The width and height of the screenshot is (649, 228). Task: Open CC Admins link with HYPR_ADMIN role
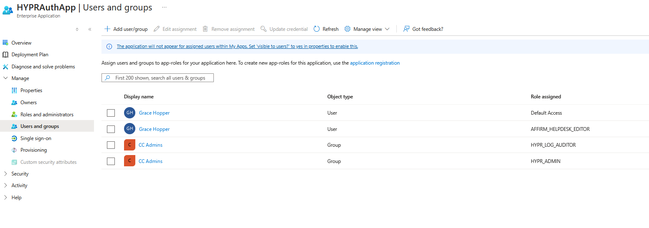coord(150,161)
